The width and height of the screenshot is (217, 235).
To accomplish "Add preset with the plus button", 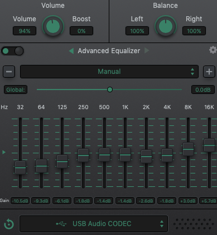I will [x=209, y=72].
